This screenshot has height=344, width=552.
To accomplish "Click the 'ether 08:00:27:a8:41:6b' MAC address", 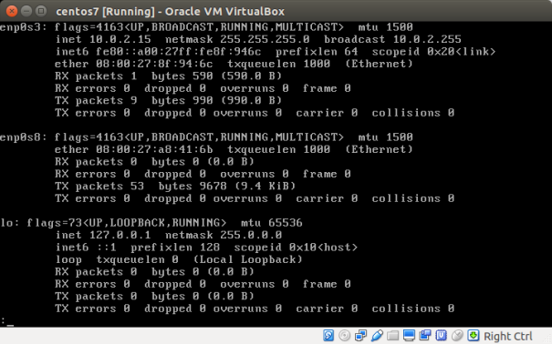I will [x=134, y=149].
